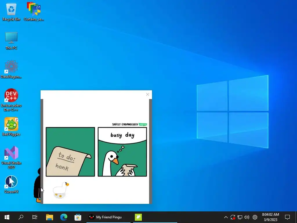Open File Explorer from the taskbar
297x223 pixels.
[x=50, y=217]
